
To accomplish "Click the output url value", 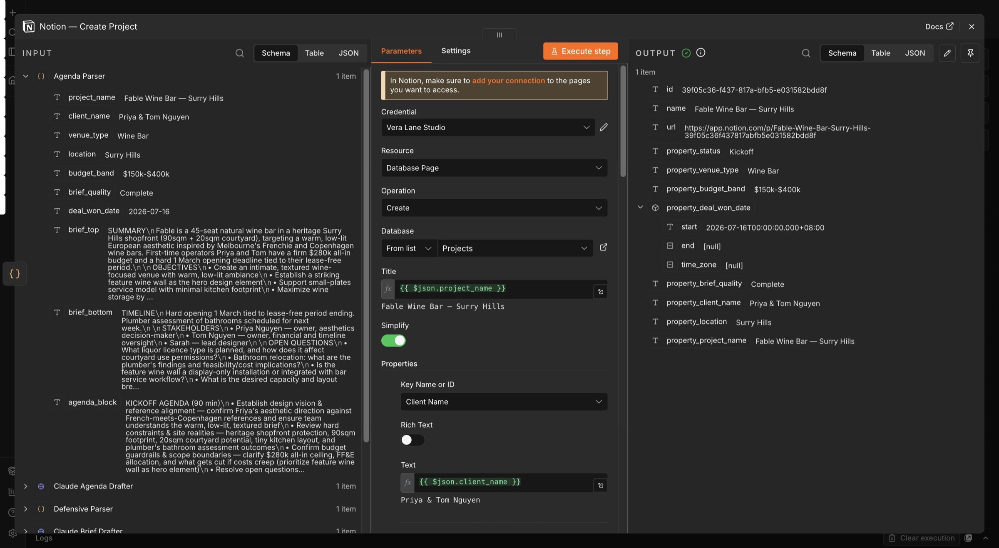I will tap(777, 131).
